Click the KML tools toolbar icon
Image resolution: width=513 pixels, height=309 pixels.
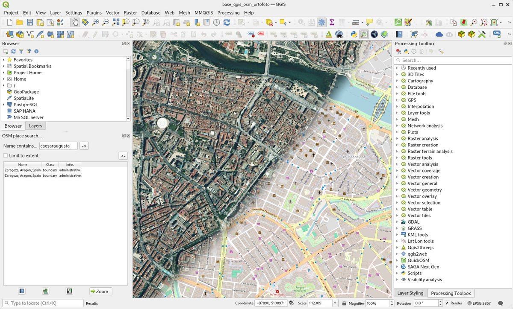coord(497,34)
